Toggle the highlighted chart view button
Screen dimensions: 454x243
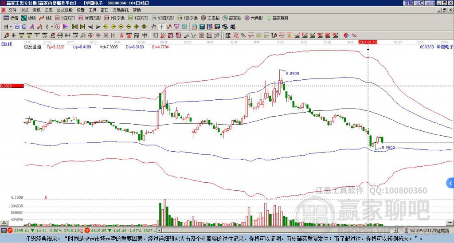tap(17, 27)
